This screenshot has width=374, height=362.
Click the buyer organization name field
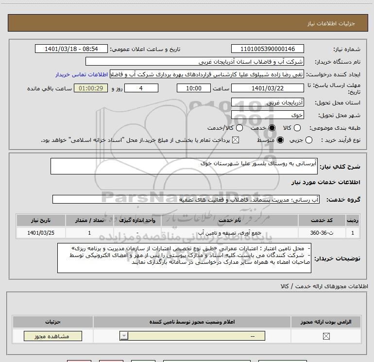click(195, 61)
